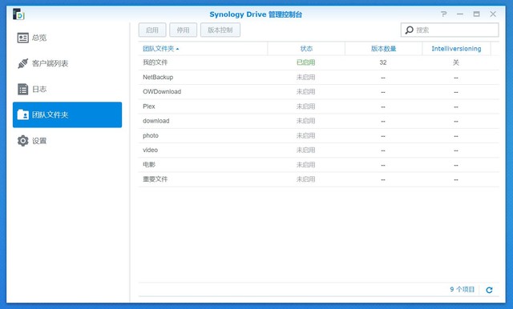Select the 我的文件 folder row
This screenshot has height=309, width=513.
pyautogui.click(x=319, y=62)
